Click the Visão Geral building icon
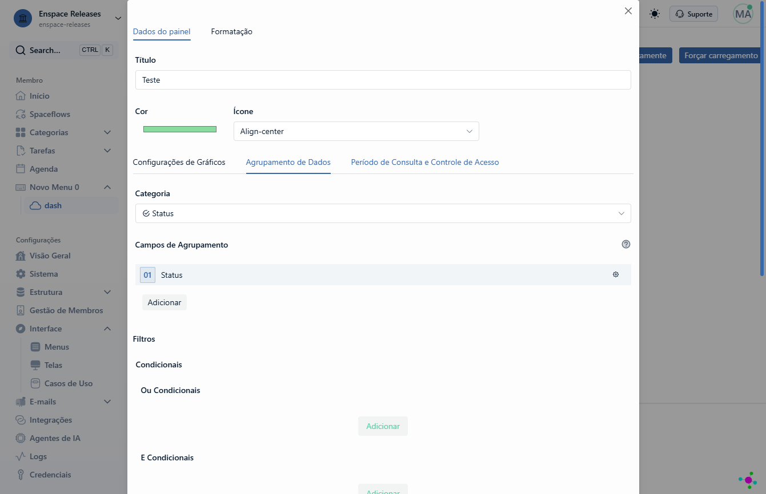The width and height of the screenshot is (766, 494). (x=21, y=256)
